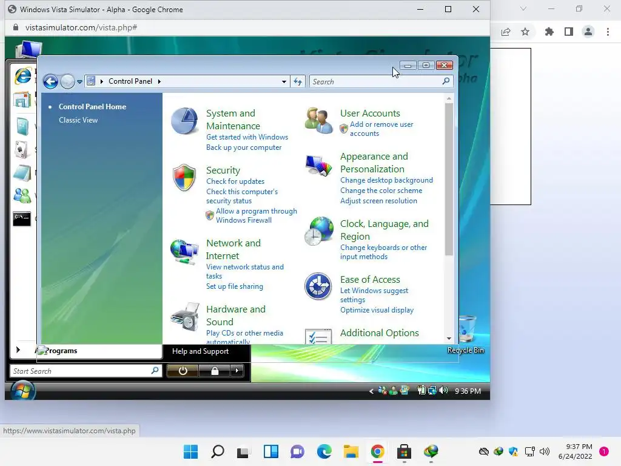Open Microsoft Store on Windows taskbar
Image resolution: width=621 pixels, height=466 pixels.
pos(404,451)
